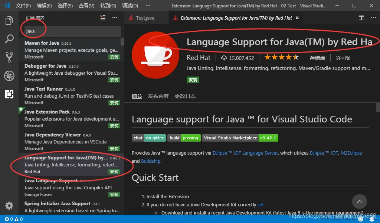
Task: Install Maven for Java extension
Action: tap(114, 57)
